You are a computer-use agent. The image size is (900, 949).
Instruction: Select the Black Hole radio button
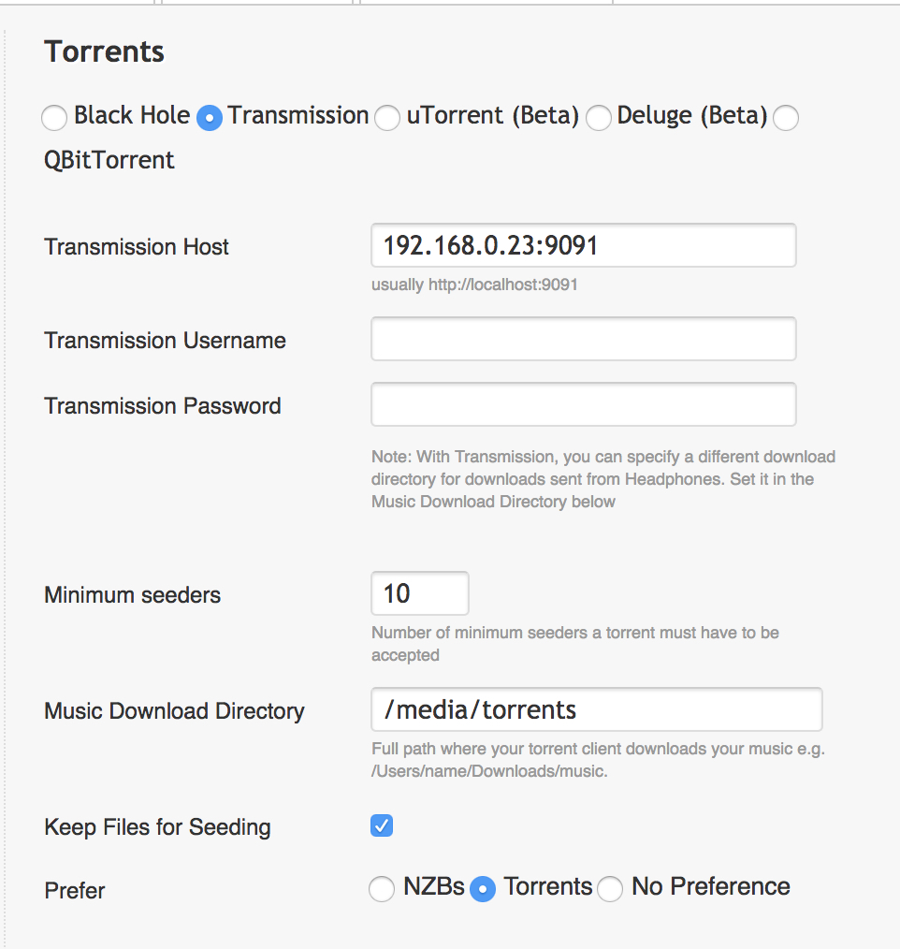point(54,117)
